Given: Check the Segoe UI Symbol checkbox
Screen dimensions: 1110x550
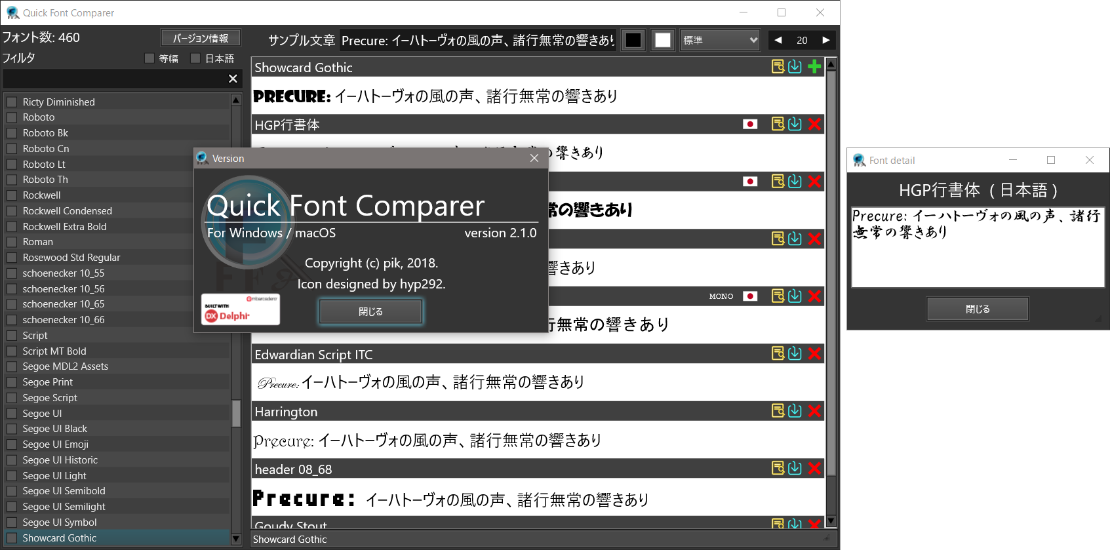Looking at the screenshot, I should [12, 522].
